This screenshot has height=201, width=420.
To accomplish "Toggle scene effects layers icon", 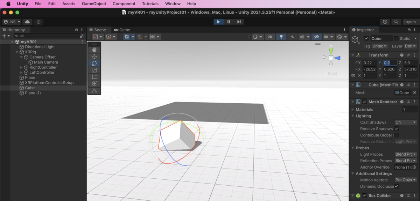I will 302,37.
